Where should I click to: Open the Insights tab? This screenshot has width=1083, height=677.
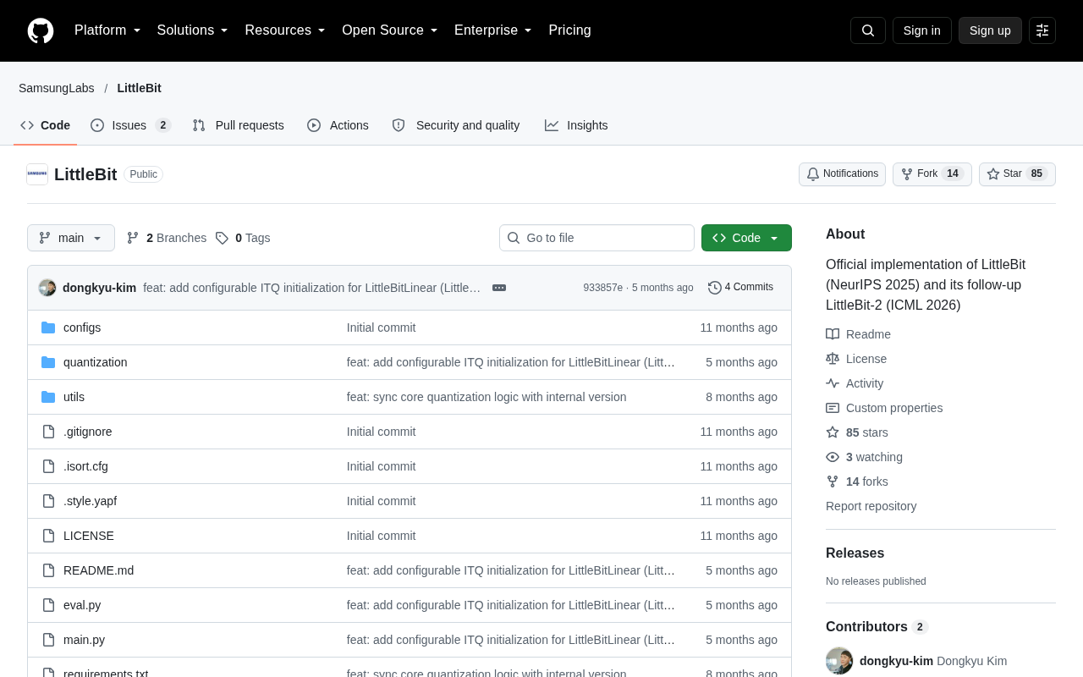pyautogui.click(x=576, y=125)
